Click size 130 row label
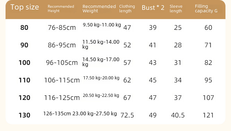The height and width of the screenshot is (131, 231). [x=24, y=115]
